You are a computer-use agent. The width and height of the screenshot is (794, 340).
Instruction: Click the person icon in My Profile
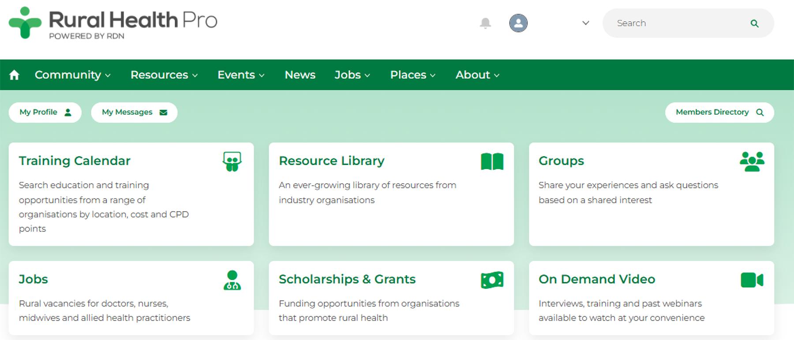tap(67, 112)
